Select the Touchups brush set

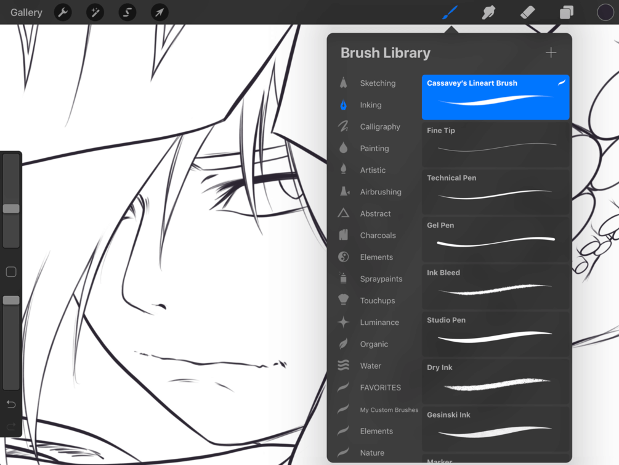(x=378, y=300)
